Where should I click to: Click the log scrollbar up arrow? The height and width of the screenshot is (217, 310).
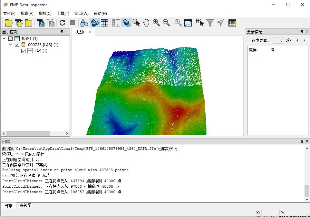(307, 148)
